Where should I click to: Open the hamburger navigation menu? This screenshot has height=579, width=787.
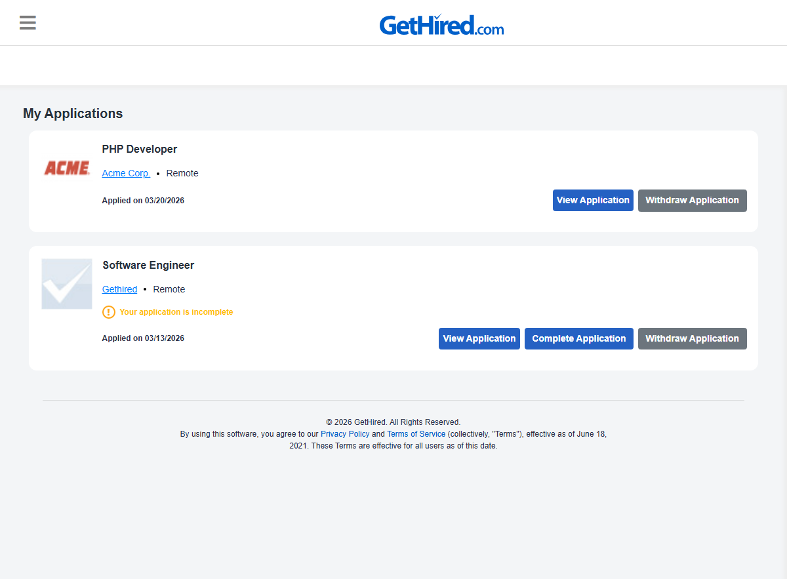tap(28, 23)
